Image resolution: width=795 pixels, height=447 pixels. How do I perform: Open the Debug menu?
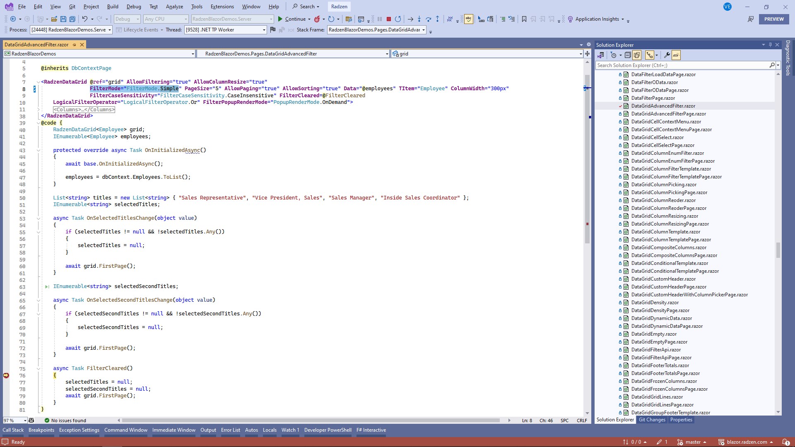click(x=134, y=7)
